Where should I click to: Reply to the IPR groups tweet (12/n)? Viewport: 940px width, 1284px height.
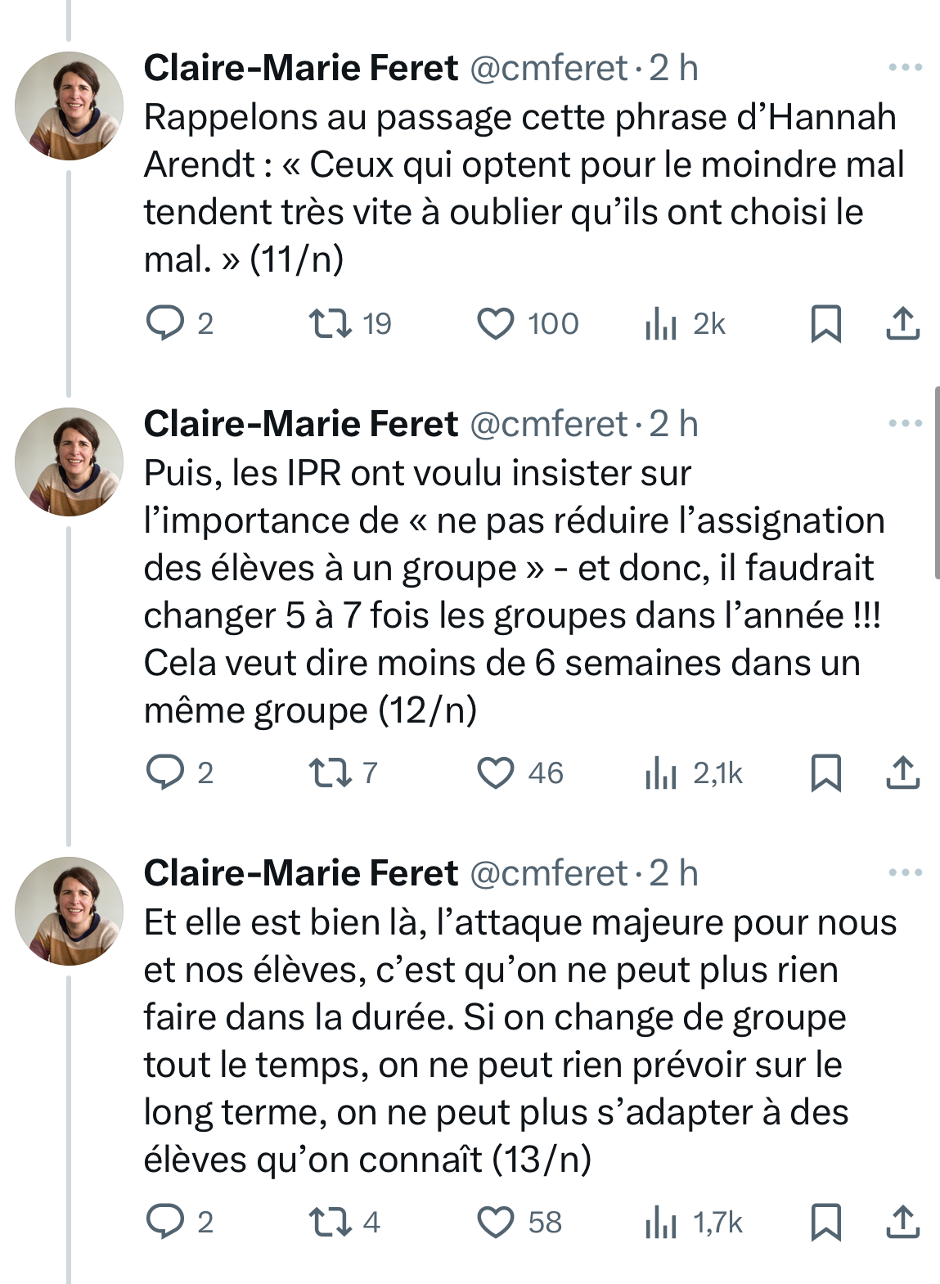165,772
